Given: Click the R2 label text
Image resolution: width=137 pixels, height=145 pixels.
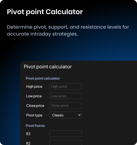Looking at the screenshot, I should click(x=28, y=143).
